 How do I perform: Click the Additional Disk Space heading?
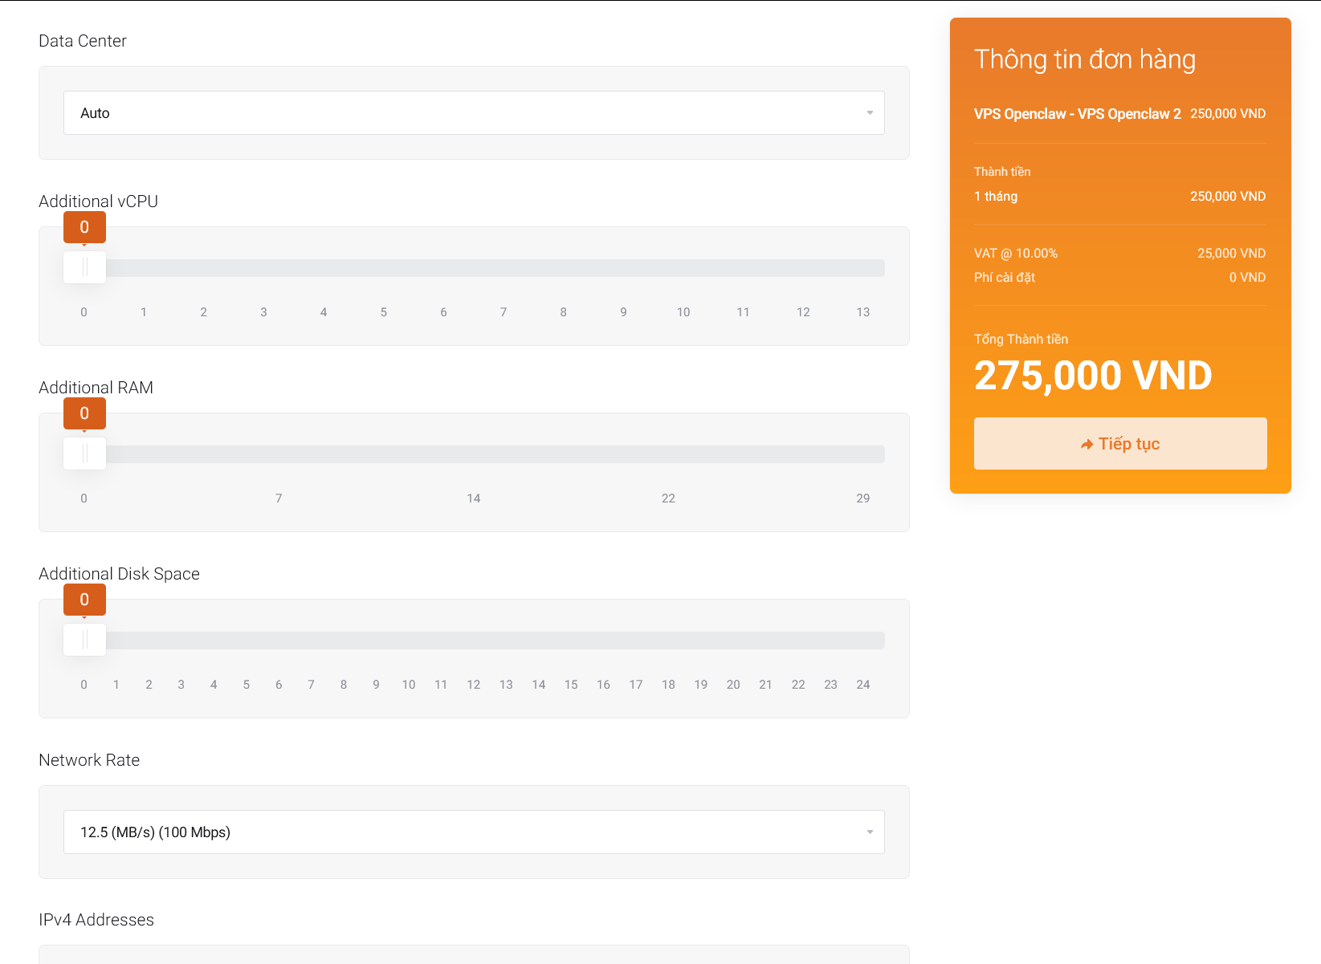[x=120, y=574]
